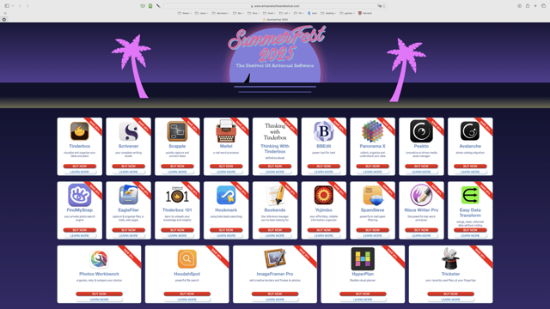
Task: Open the games bookmarks folder dropdown
Action: click(347, 14)
